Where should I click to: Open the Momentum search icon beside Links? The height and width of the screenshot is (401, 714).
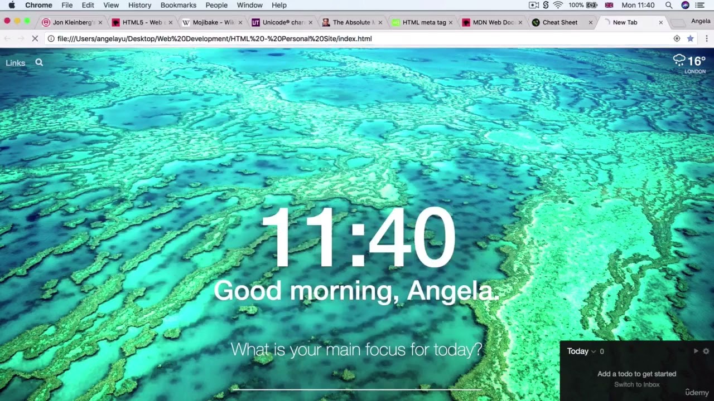coord(39,62)
